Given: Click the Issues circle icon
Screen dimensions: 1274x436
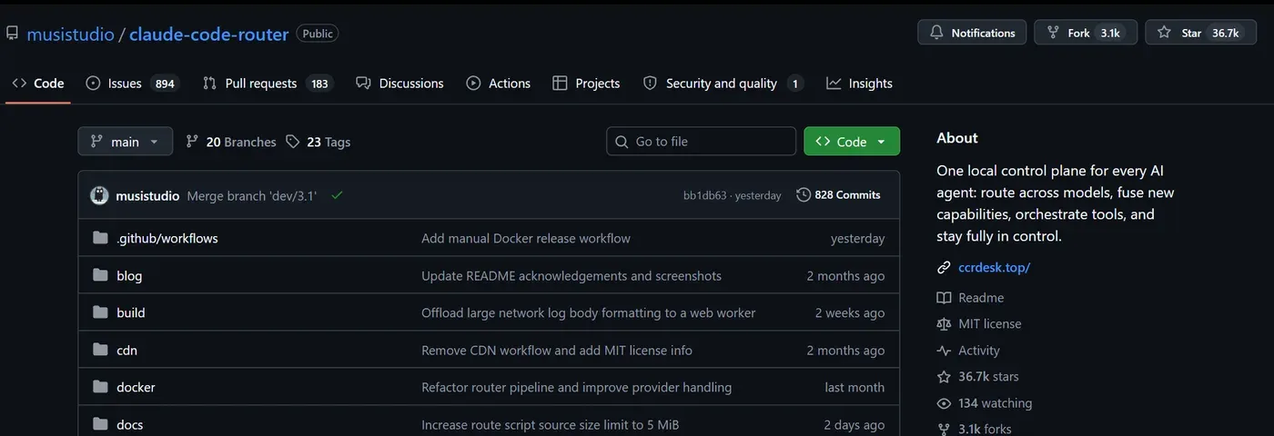Looking at the screenshot, I should coord(93,84).
